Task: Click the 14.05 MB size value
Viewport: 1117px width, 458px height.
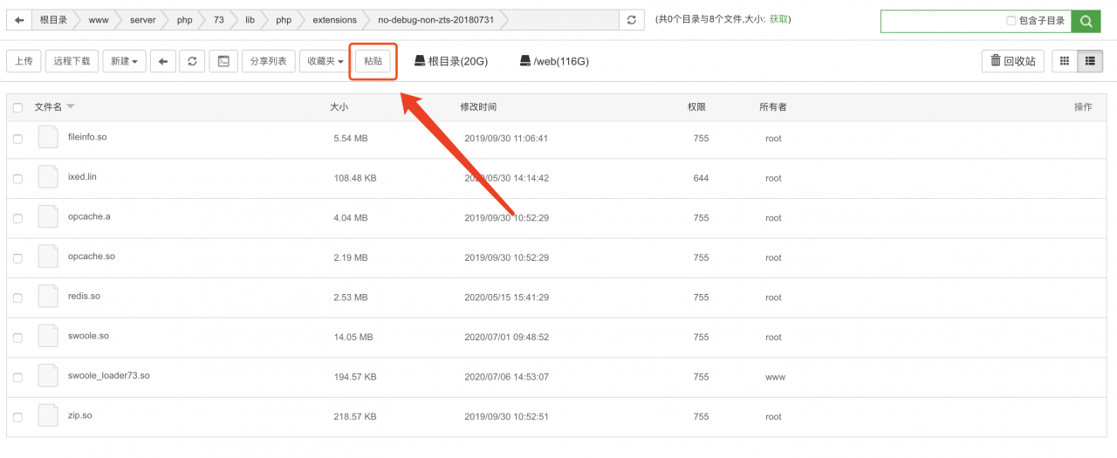Action: tap(353, 337)
